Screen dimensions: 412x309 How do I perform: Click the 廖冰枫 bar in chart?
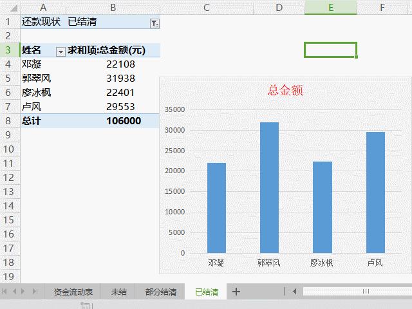[323, 207]
